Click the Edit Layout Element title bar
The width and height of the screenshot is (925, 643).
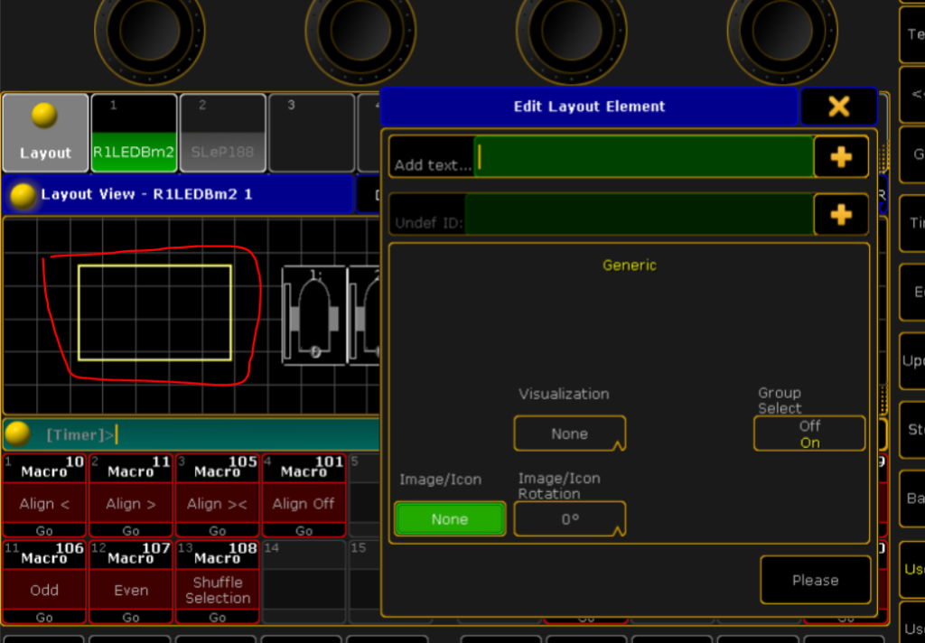(x=589, y=107)
